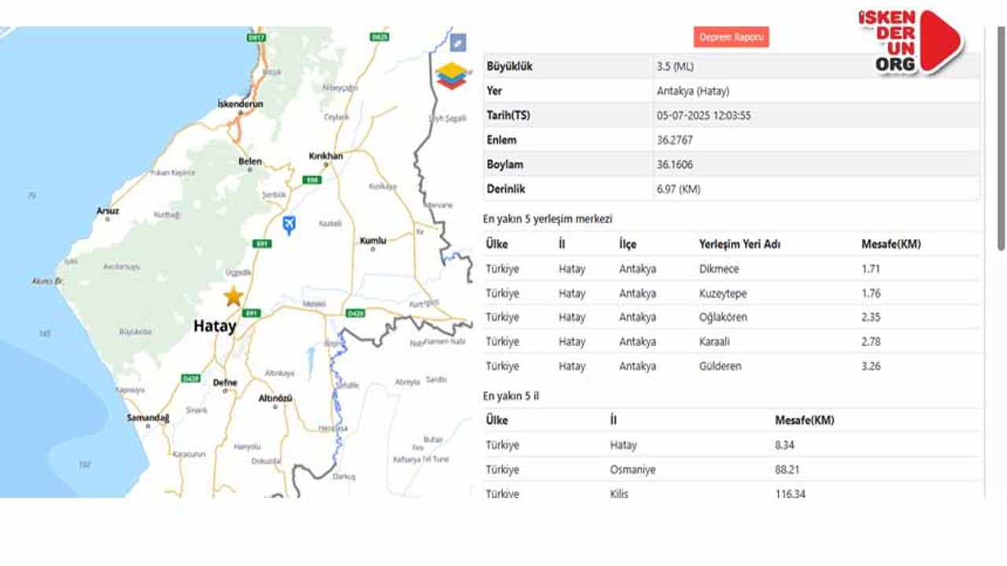Image resolution: width=1007 pixels, height=566 pixels.
Task: Click the 3.5 (ML) magnitude value
Action: (675, 67)
